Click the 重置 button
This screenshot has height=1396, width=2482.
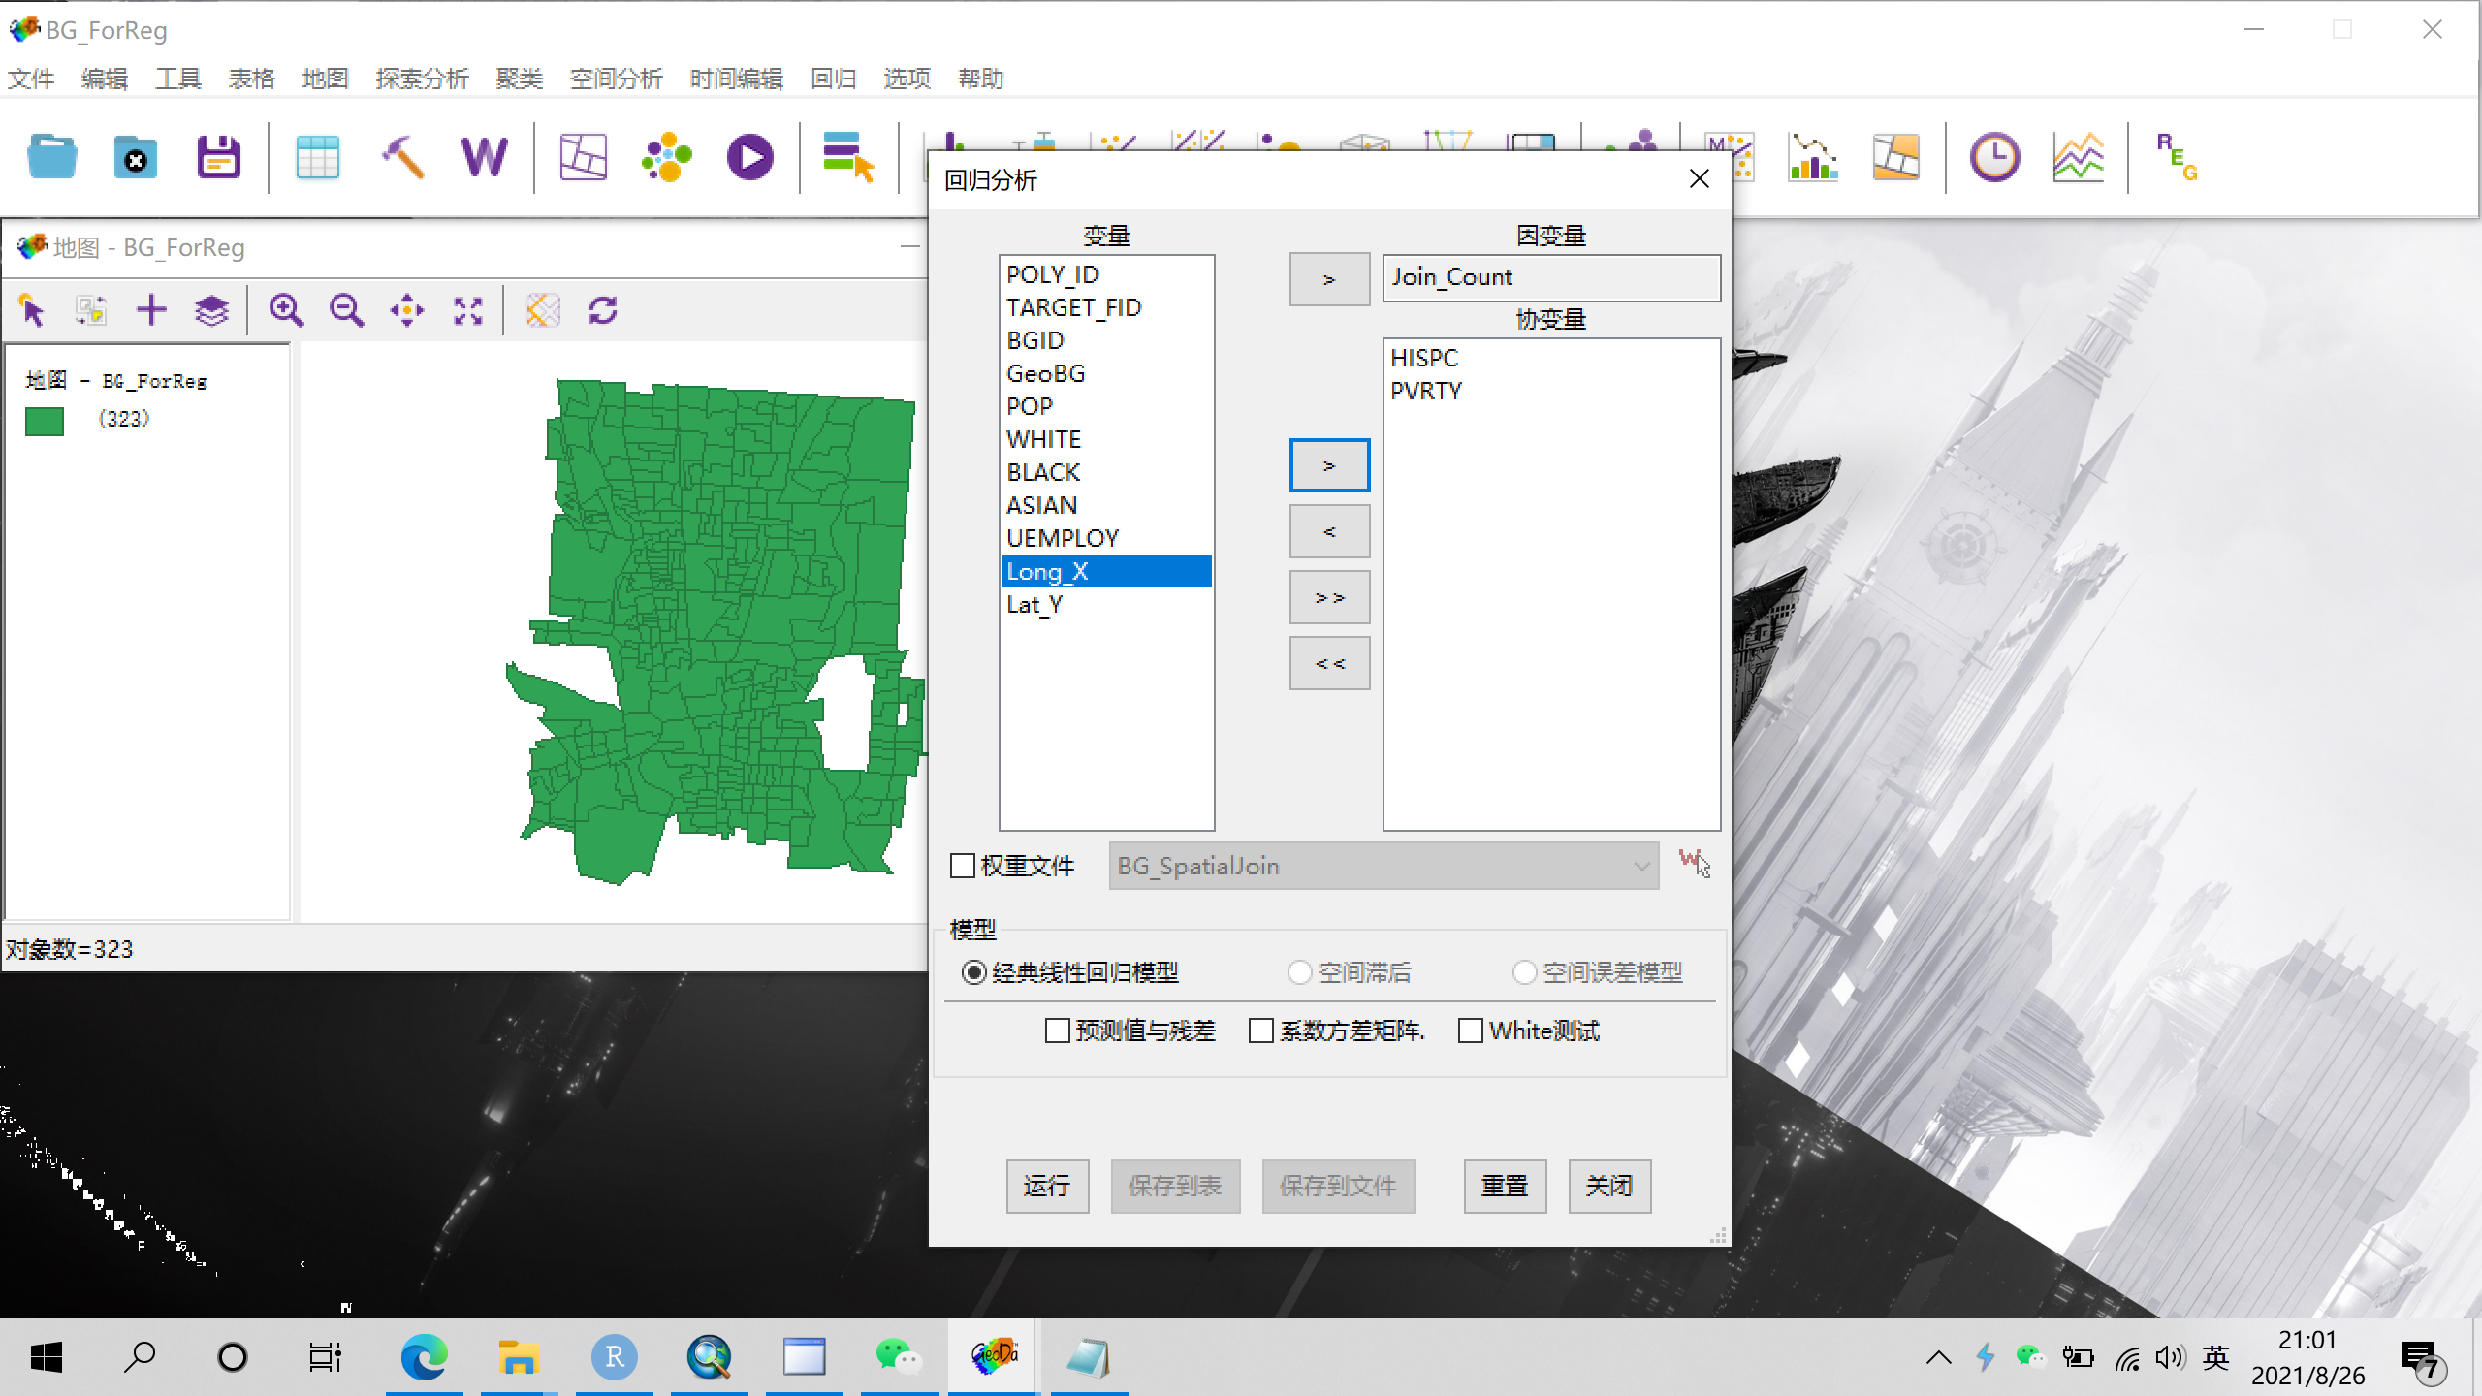(x=1504, y=1186)
